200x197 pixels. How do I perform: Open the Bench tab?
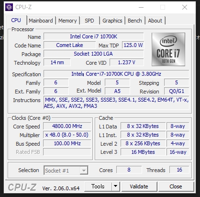click(135, 21)
